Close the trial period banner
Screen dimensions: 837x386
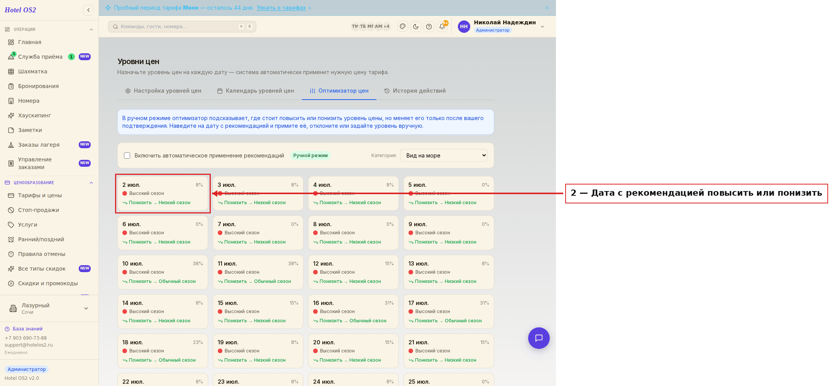tap(547, 8)
